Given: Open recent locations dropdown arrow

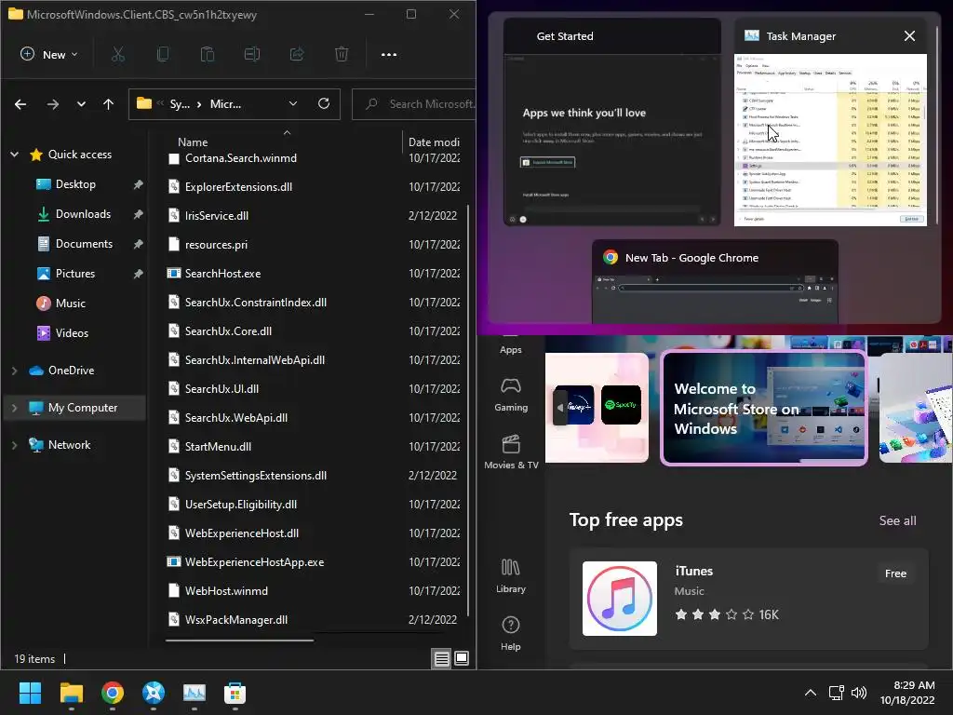Looking at the screenshot, I should [81, 104].
